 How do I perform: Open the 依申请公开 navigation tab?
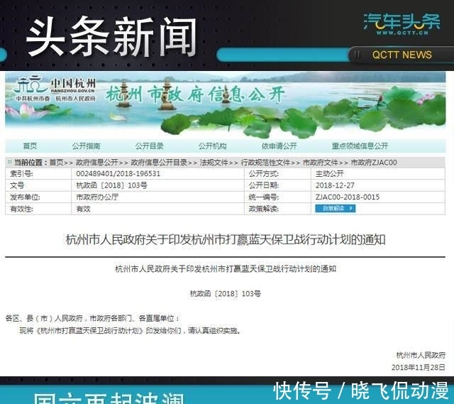[279, 146]
